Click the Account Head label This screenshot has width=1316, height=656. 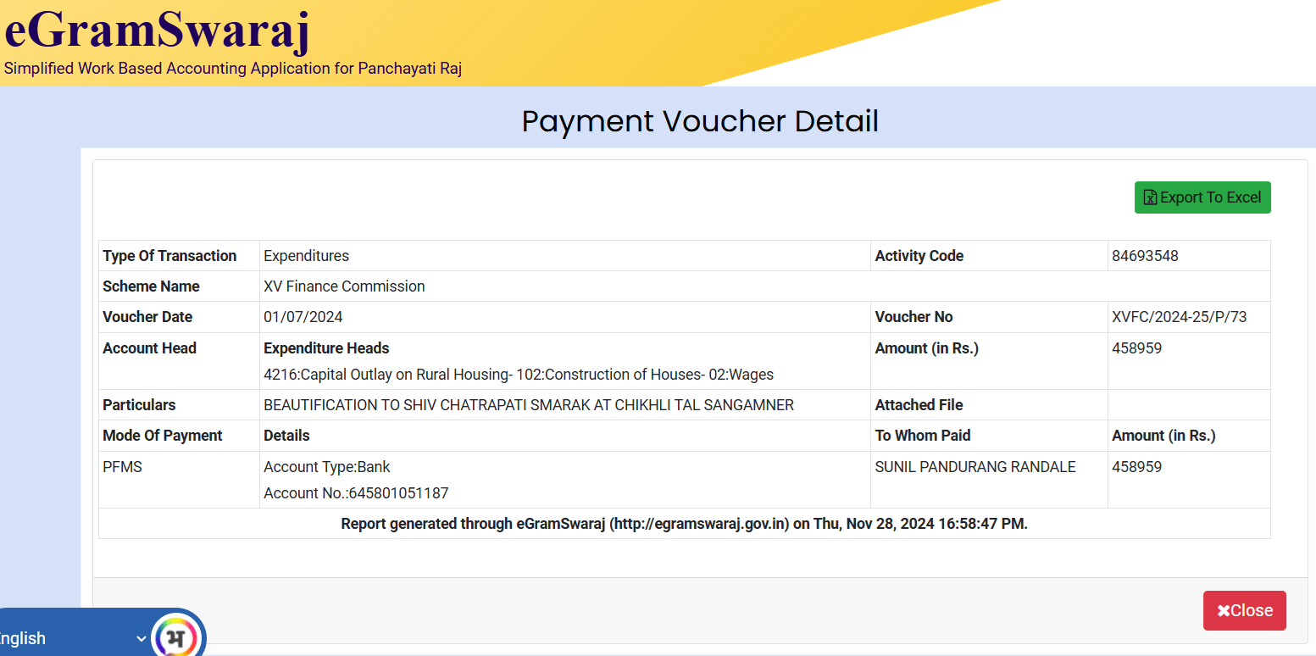(x=149, y=348)
